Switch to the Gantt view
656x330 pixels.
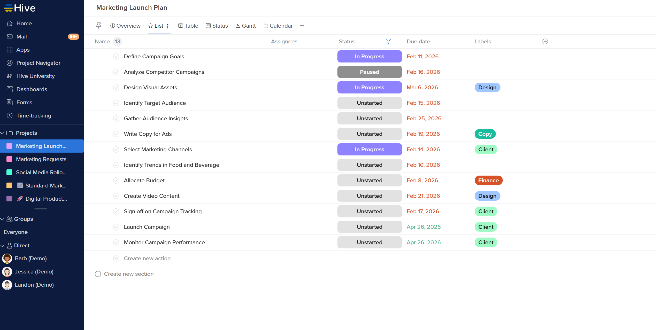click(245, 26)
